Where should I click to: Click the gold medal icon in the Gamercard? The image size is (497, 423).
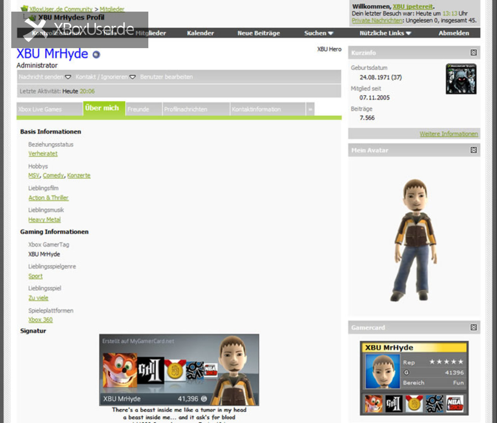coord(414,404)
